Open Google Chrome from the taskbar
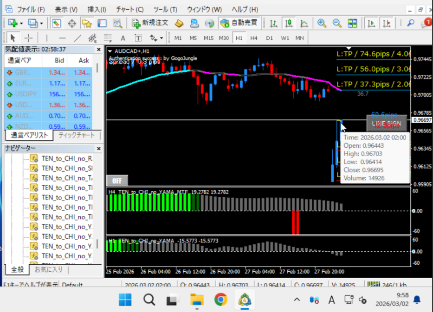The width and height of the screenshot is (433, 312). pyautogui.click(x=220, y=300)
